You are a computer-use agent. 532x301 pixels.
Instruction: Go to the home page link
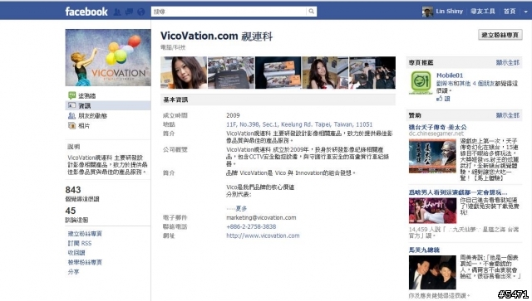(510, 11)
